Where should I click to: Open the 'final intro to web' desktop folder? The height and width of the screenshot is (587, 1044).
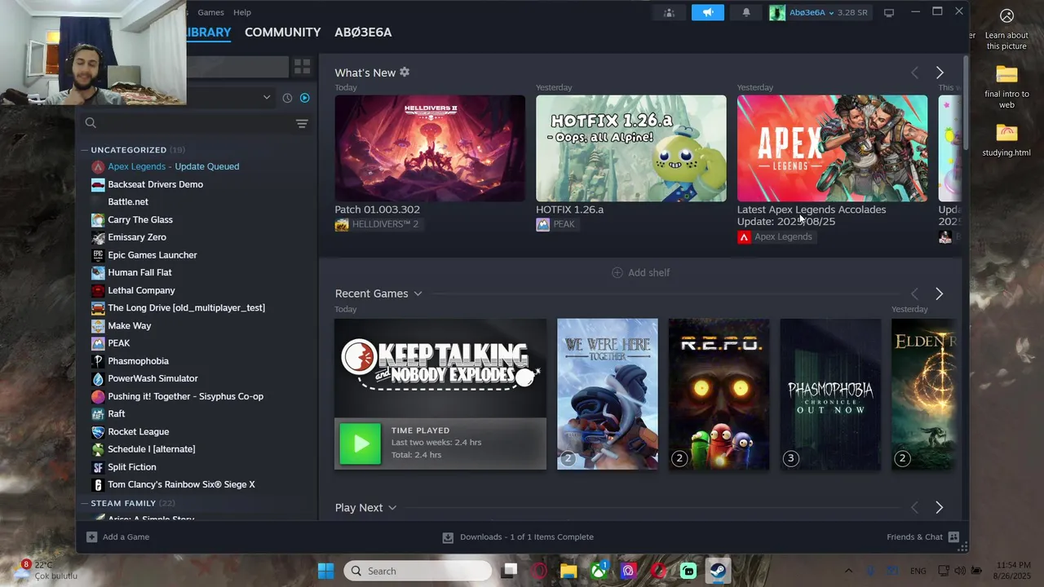tap(1006, 87)
